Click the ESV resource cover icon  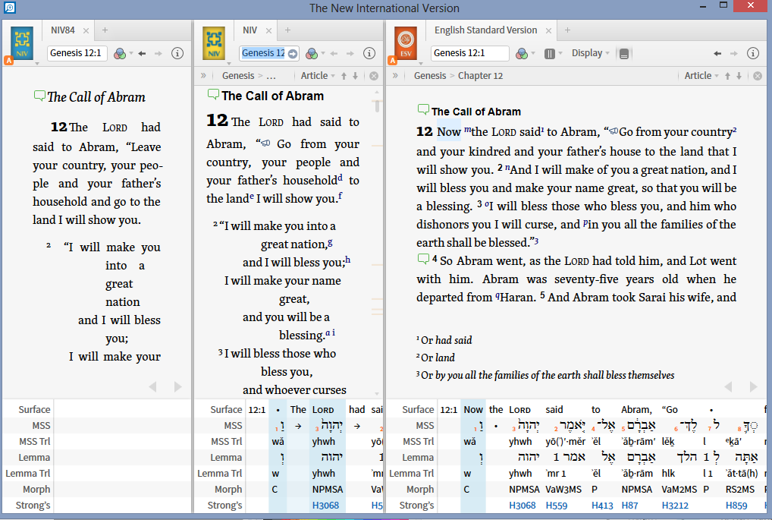[x=406, y=44]
